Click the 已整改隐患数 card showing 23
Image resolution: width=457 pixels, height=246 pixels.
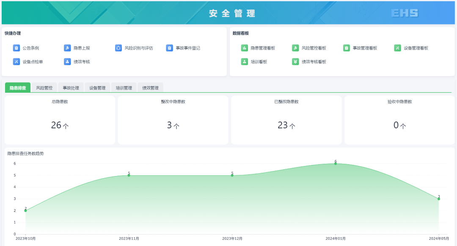[x=286, y=120]
